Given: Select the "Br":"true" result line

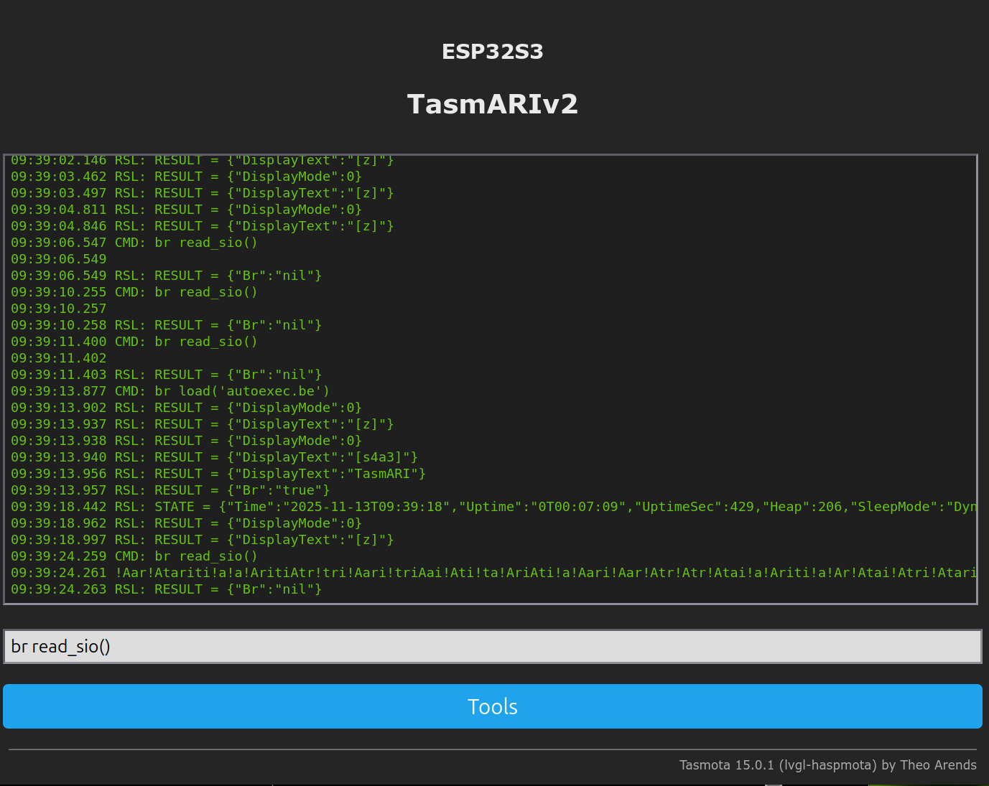Looking at the screenshot, I should coord(170,490).
